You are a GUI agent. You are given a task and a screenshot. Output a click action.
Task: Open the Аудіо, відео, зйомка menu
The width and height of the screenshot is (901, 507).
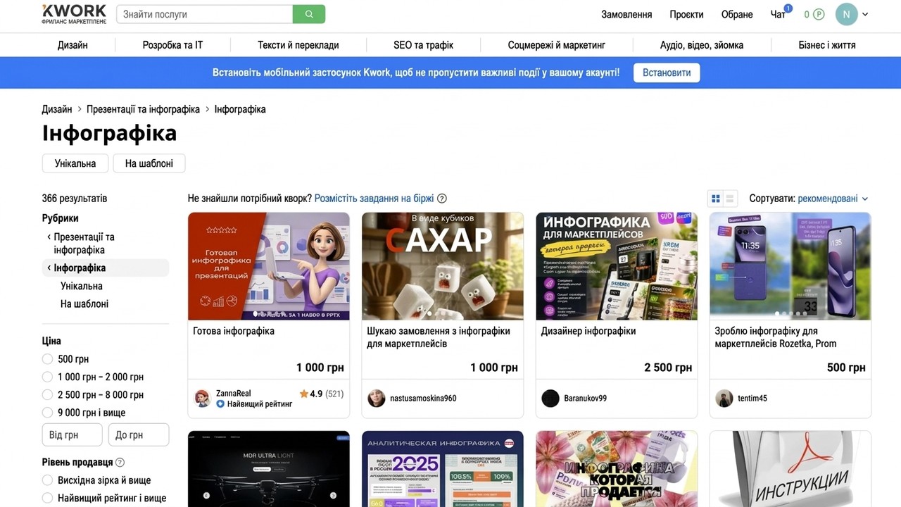pos(702,45)
